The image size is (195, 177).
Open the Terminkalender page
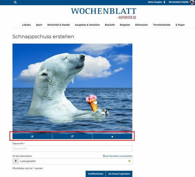point(162,25)
